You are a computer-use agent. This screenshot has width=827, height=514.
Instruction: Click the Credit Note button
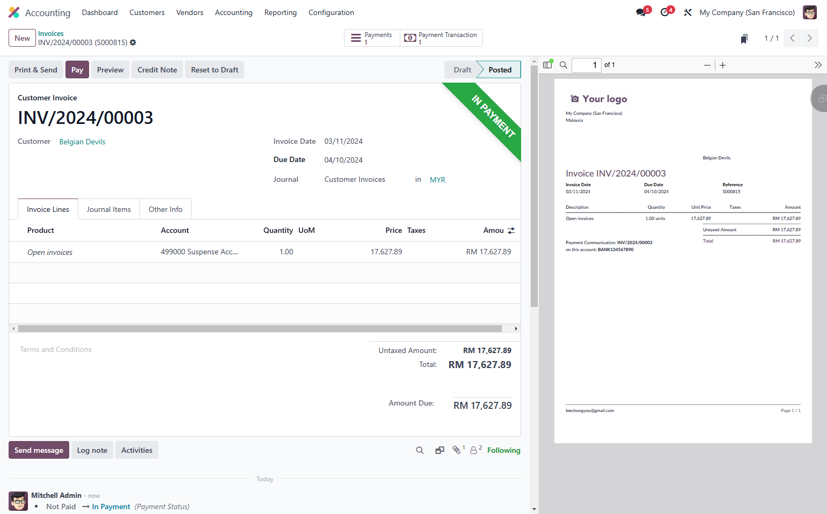[x=157, y=70]
